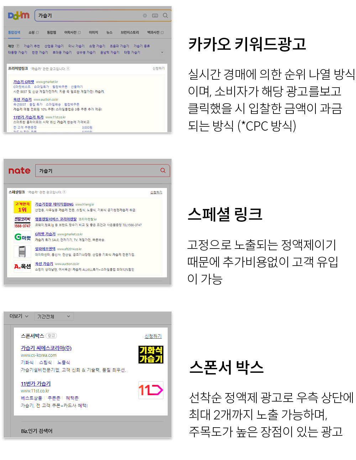This screenshot has width=356, height=460.
Task: Open the 기간전체 dropdown
Action: point(54,317)
